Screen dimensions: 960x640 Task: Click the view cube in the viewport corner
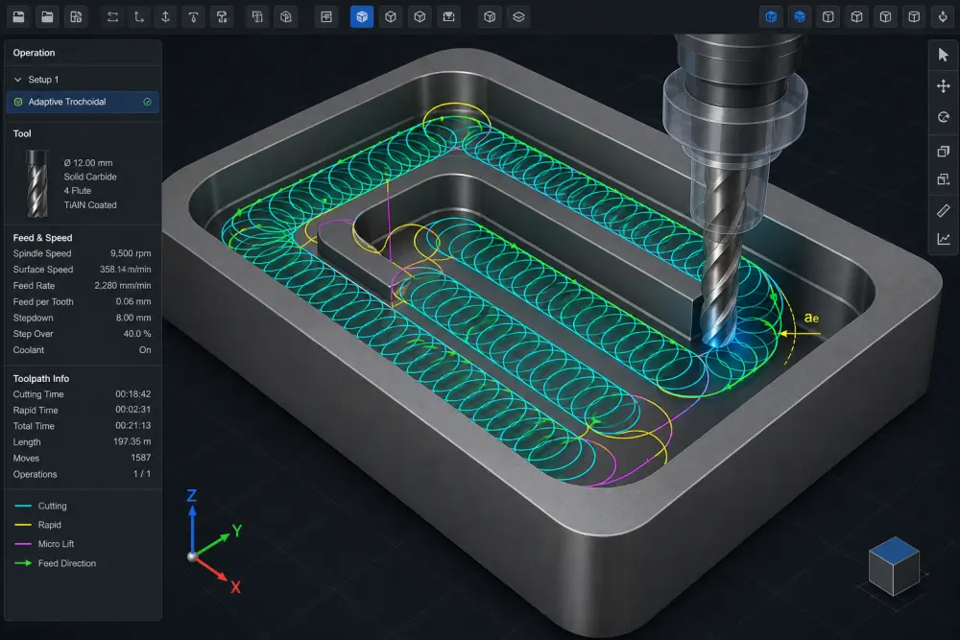[893, 566]
